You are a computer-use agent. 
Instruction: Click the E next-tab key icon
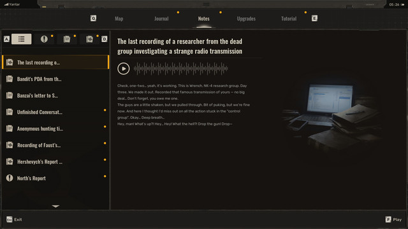(314, 18)
